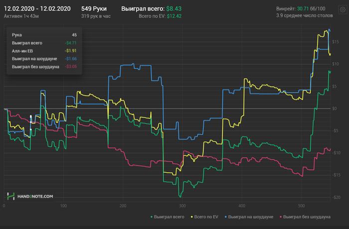349x229 pixels.
Task: Click the '549 Руки' hands count
Action: tap(94, 9)
